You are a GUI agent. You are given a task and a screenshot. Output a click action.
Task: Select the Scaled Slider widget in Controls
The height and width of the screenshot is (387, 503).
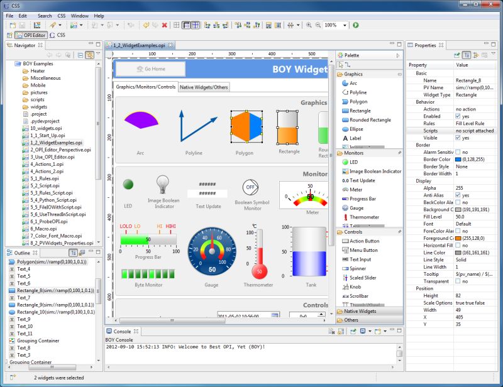[x=360, y=277]
